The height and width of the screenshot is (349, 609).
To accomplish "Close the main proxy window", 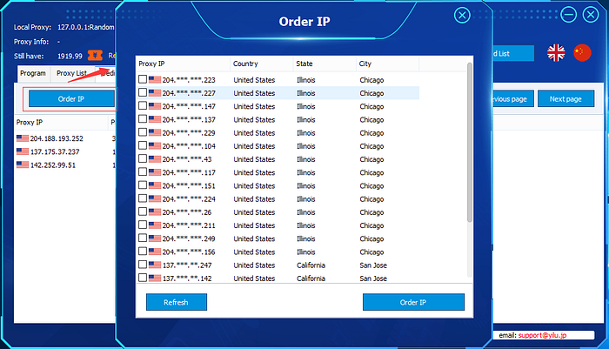I will tap(591, 15).
